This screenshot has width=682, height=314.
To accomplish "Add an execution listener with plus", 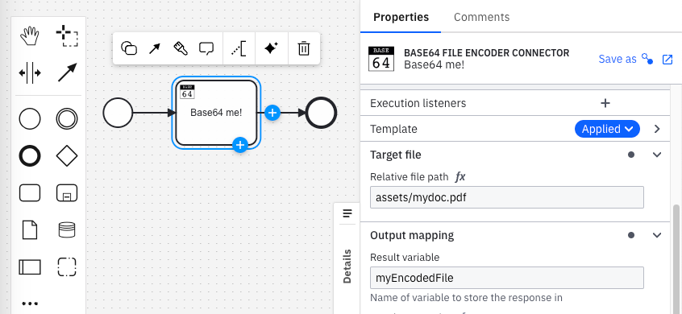I will point(605,103).
